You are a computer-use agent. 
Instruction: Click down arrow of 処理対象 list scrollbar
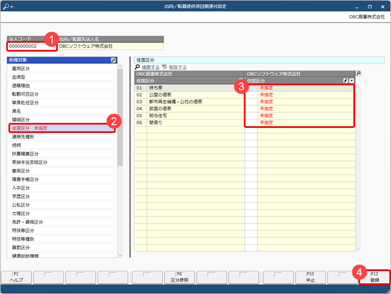(120, 255)
